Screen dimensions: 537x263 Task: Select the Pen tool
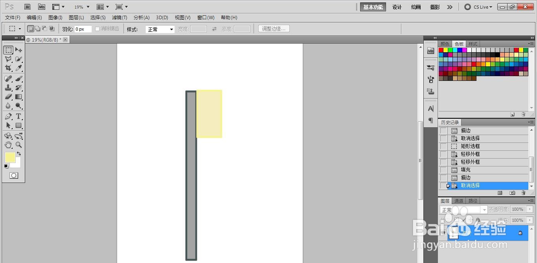click(x=8, y=117)
